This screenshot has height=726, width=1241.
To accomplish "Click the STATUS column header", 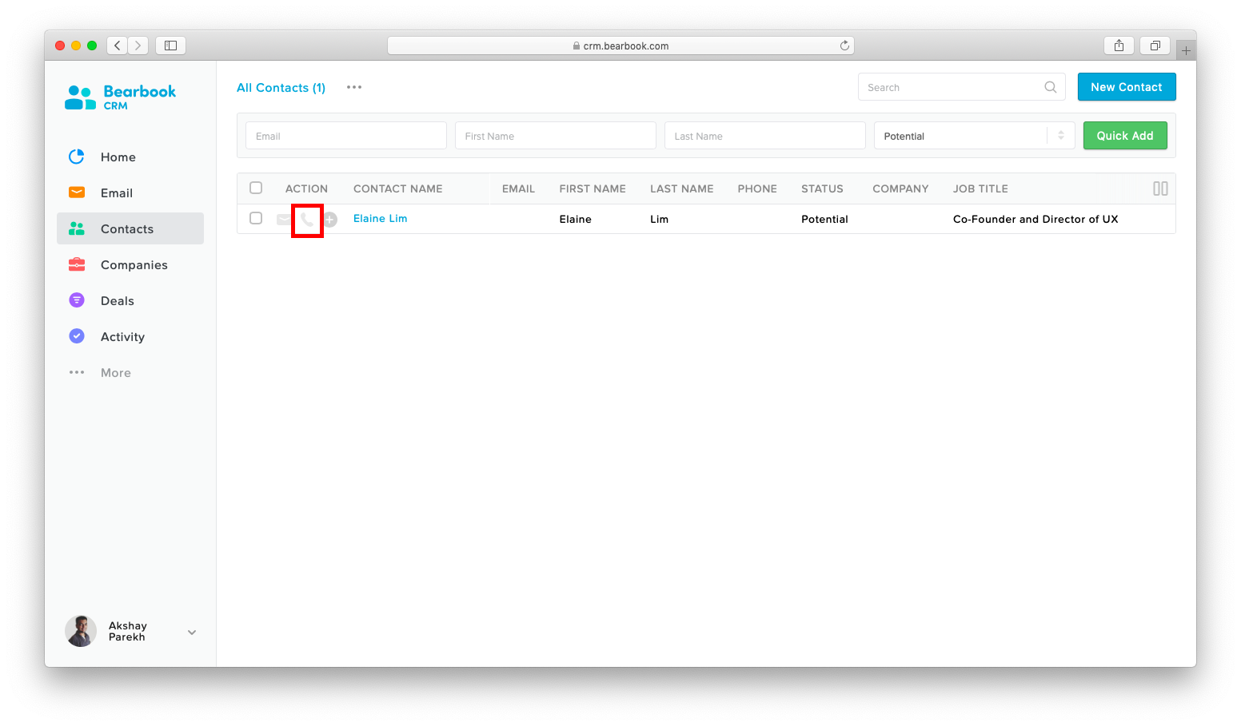I will [822, 188].
